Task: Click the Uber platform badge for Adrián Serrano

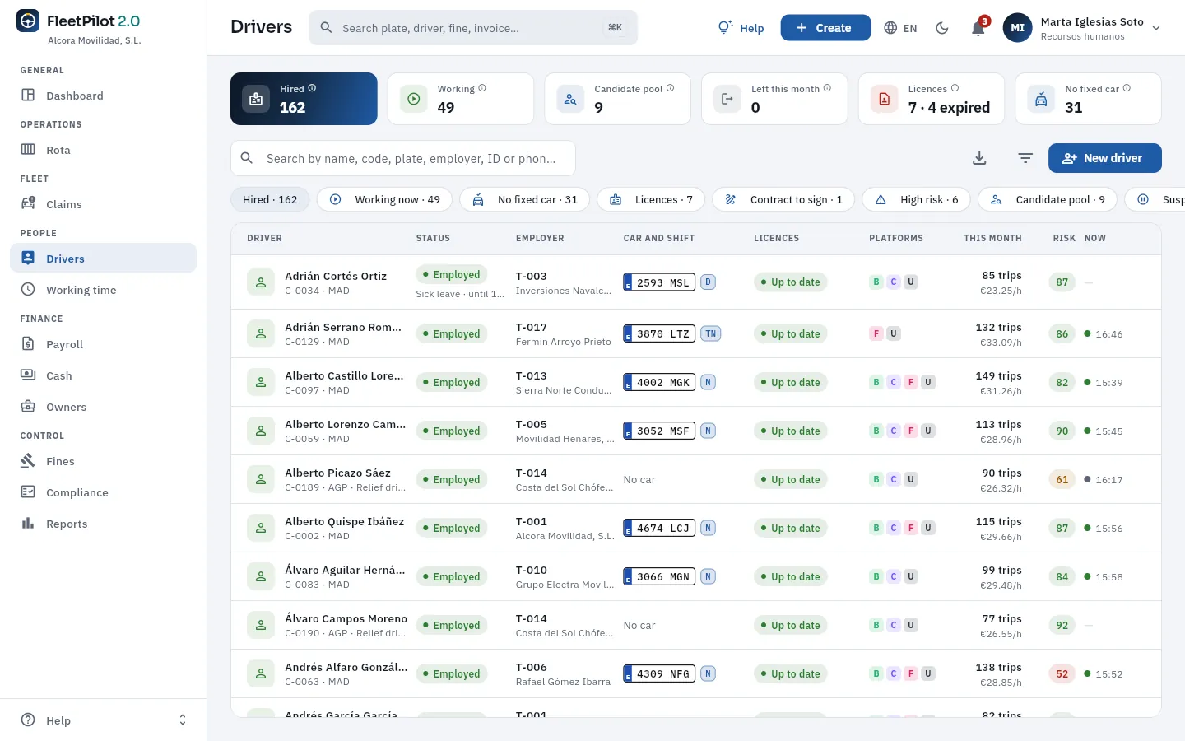Action: 894,333
